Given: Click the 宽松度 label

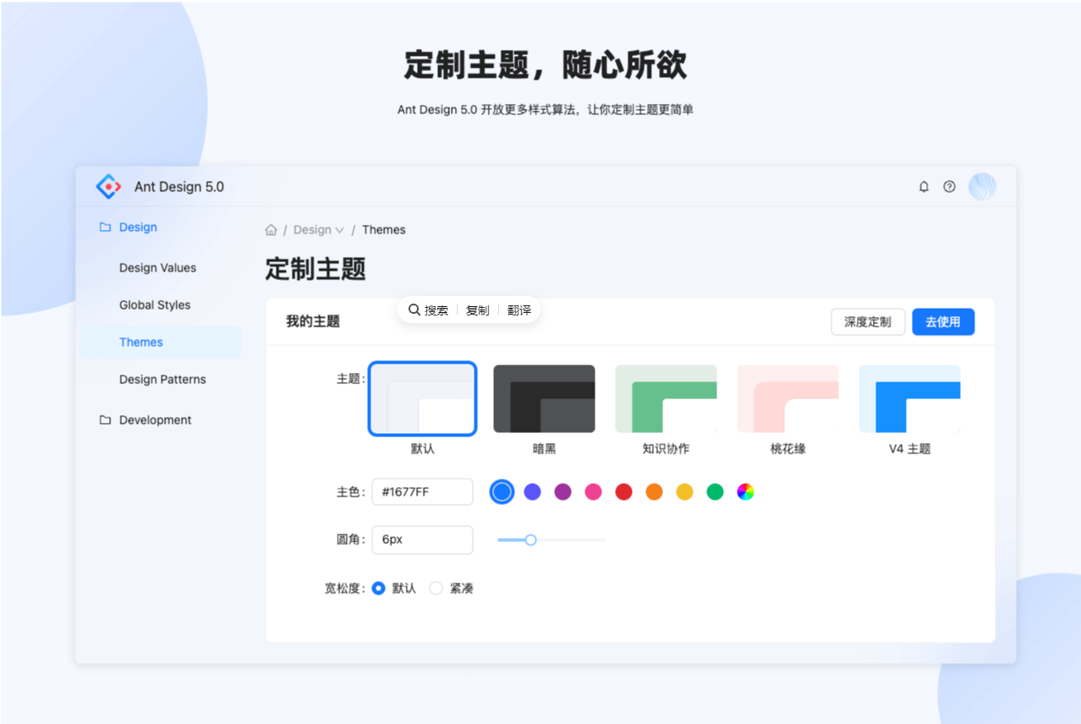Looking at the screenshot, I should pyautogui.click(x=344, y=588).
